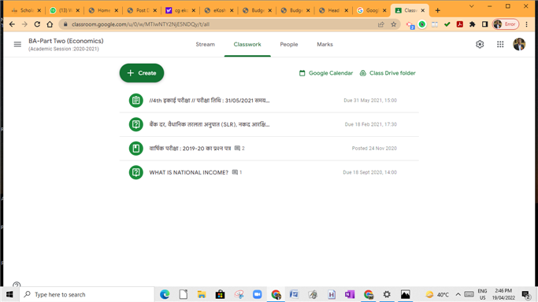Open the Adobe Acrobat extension

coord(460,24)
